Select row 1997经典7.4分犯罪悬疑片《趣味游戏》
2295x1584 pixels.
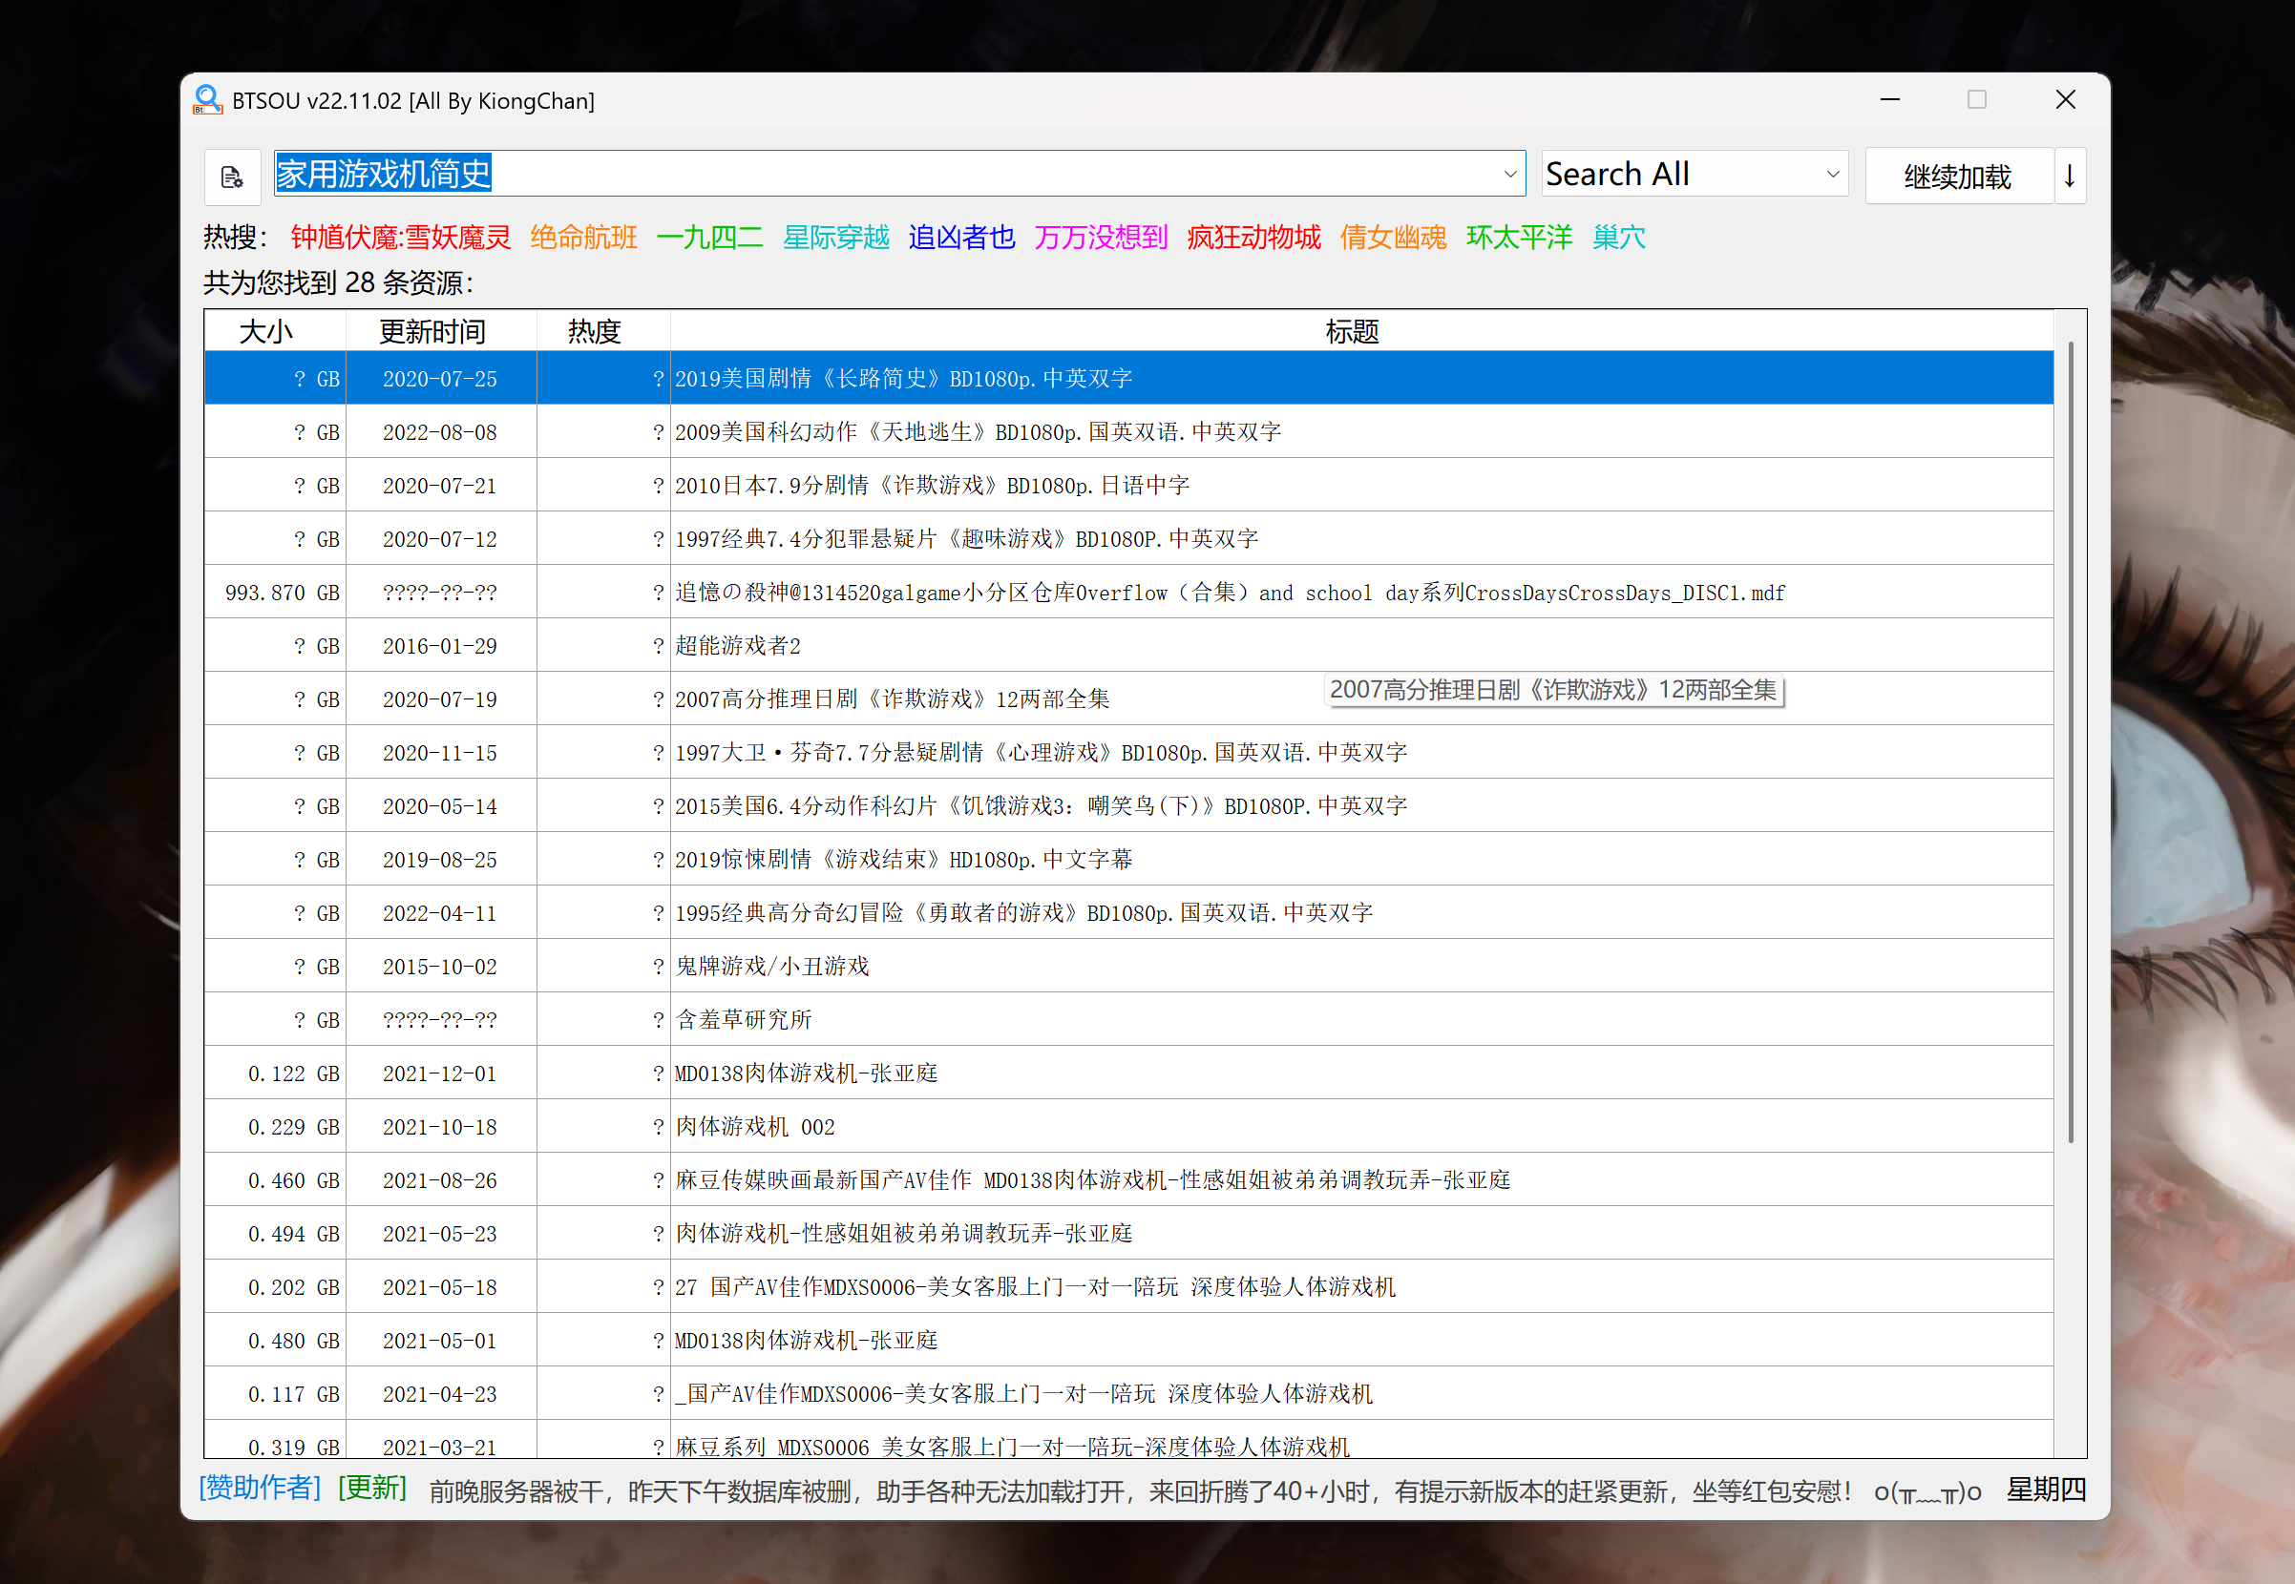(1128, 539)
